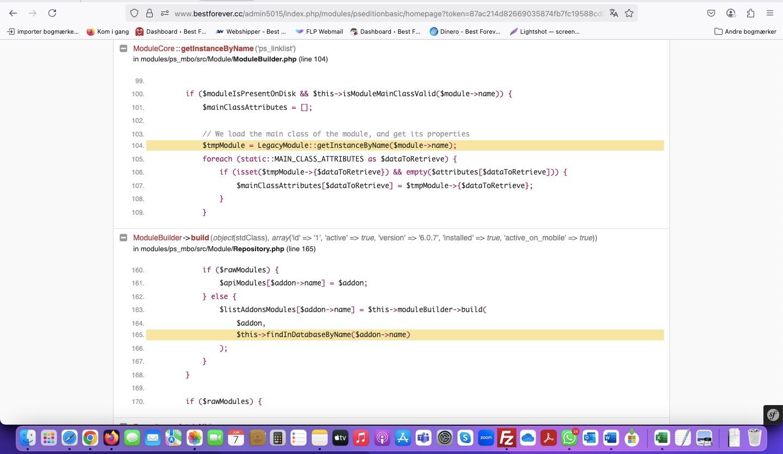
Task: Open Reminders from the Dock
Action: 299,438
